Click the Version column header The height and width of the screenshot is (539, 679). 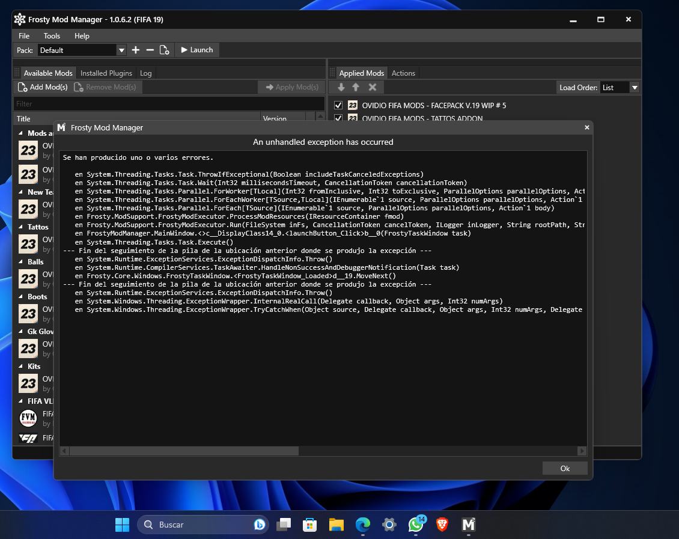283,118
